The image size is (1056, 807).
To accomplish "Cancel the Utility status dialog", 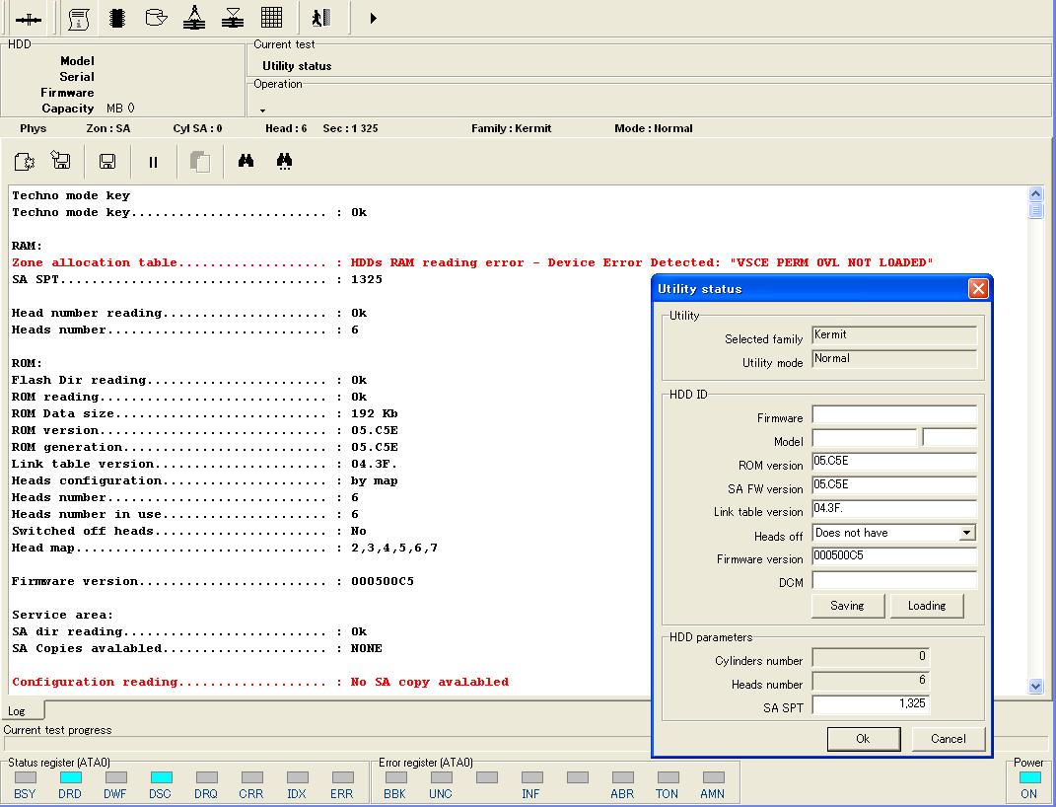I will point(949,738).
